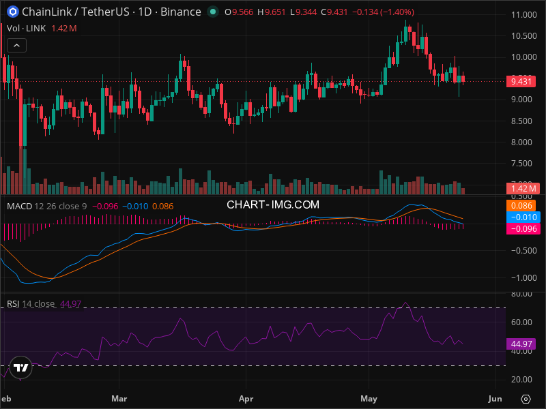The image size is (546, 409).
Task: Click the RSI legend value 44.97
Action: coord(71,303)
